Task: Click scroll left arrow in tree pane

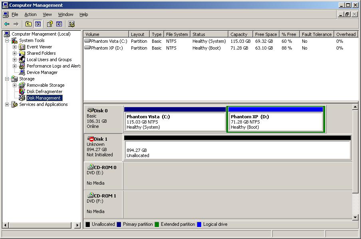Action: point(6,225)
